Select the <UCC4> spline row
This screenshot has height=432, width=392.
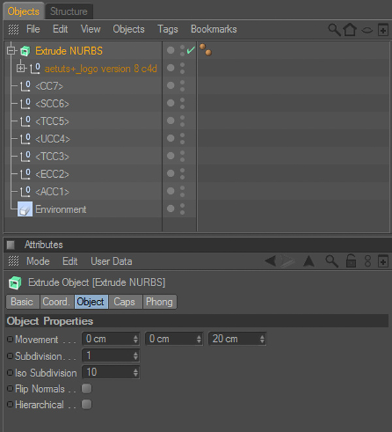82,139
